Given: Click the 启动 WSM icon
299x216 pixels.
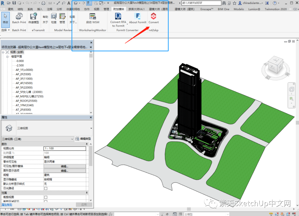Looking at the screenshot, I should [x=92, y=17].
